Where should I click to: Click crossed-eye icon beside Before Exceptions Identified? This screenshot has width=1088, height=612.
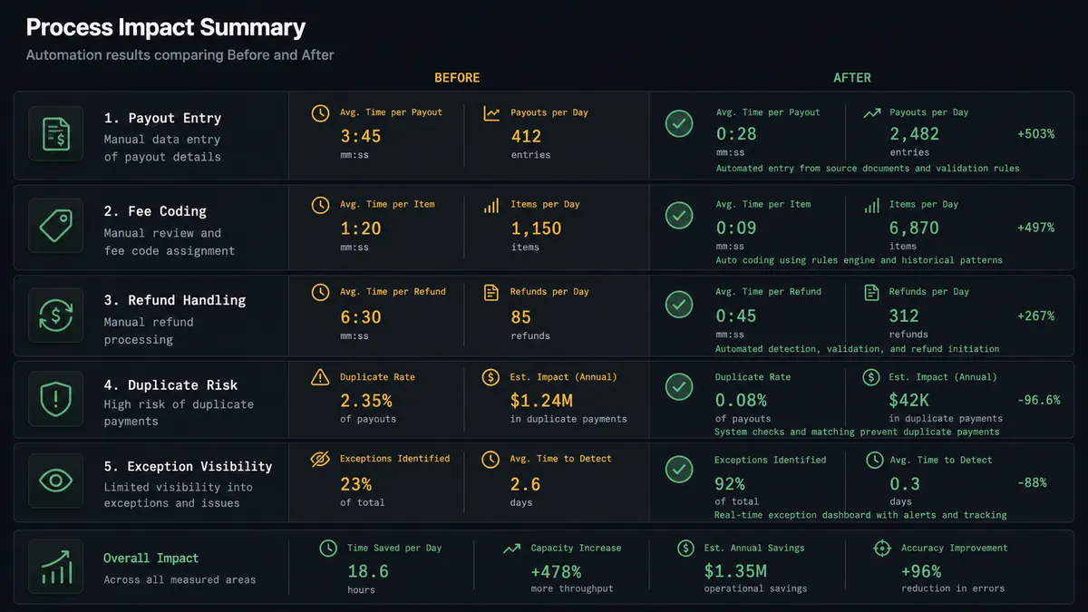click(320, 459)
